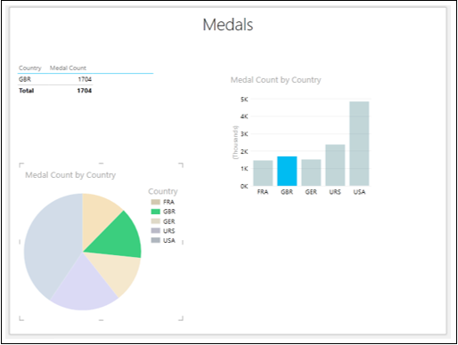Screen dimensions: 458x345
Task: Click the Country column header in table
Action: [29, 68]
